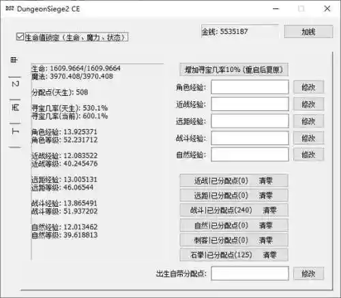The height and width of the screenshot is (298, 341).
Task: Click the DS2 app icon in title bar
Action: pyautogui.click(x=10, y=9)
